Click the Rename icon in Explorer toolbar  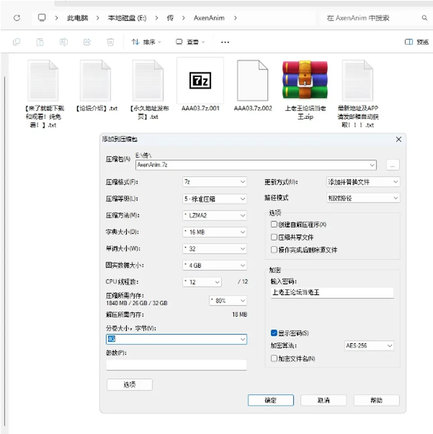64,42
